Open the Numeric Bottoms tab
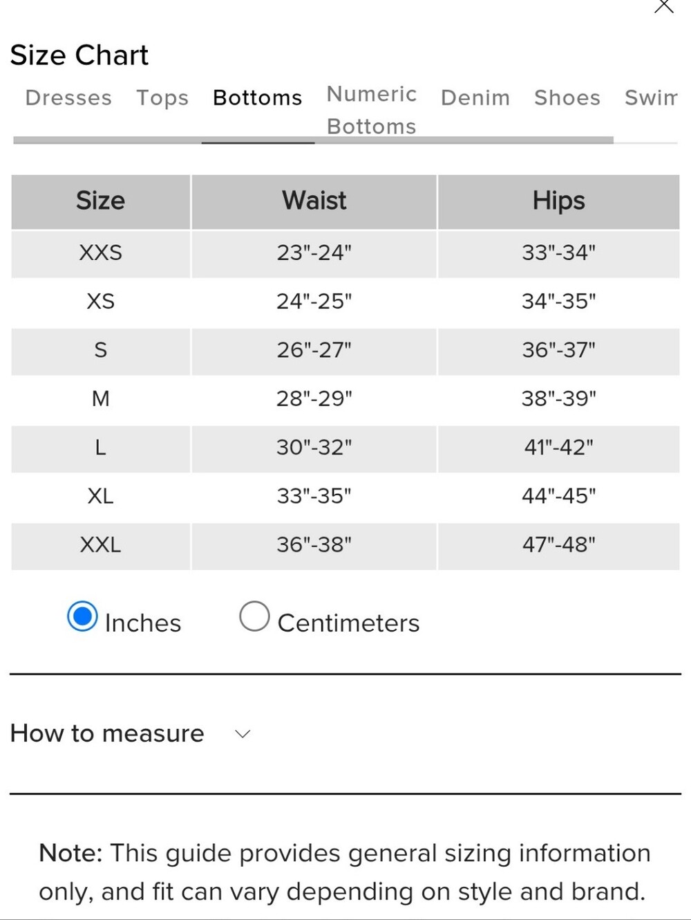This screenshot has height=920, width=691. pyautogui.click(x=372, y=110)
